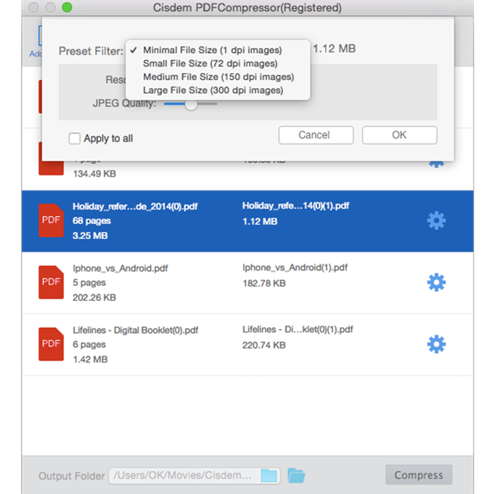Click gear icon for Iphone_vs_Android.pdf
The width and height of the screenshot is (494, 494).
[x=436, y=282]
